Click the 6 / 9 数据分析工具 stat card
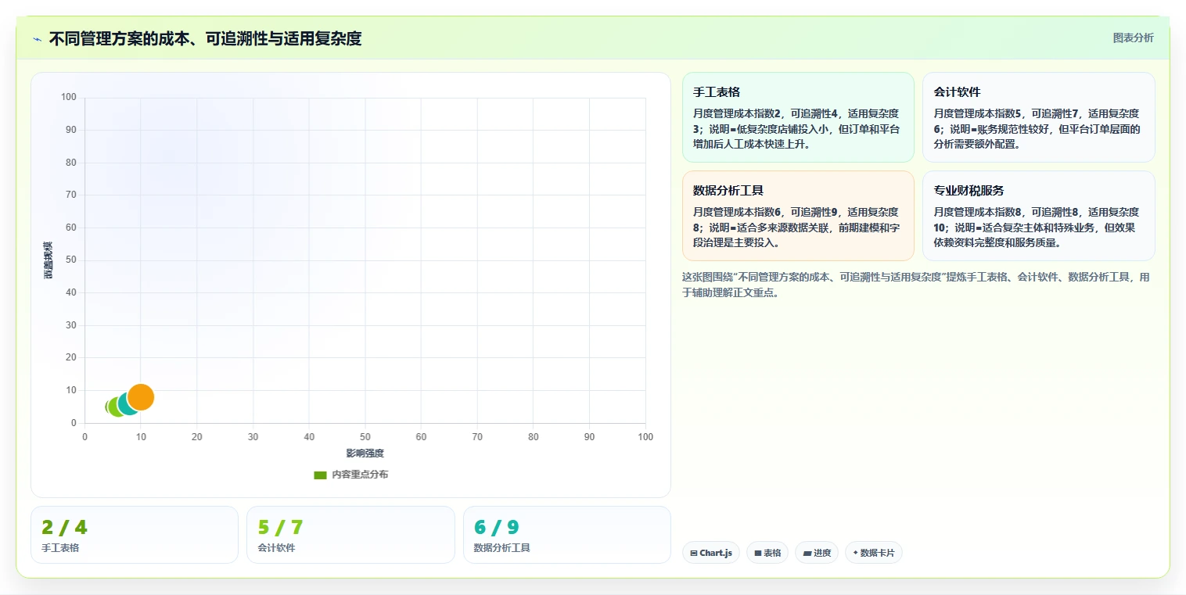 click(x=567, y=535)
